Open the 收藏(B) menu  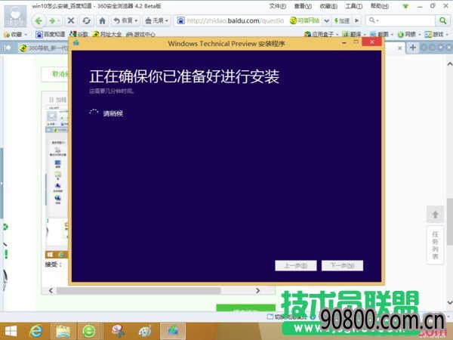pyautogui.click(x=328, y=6)
